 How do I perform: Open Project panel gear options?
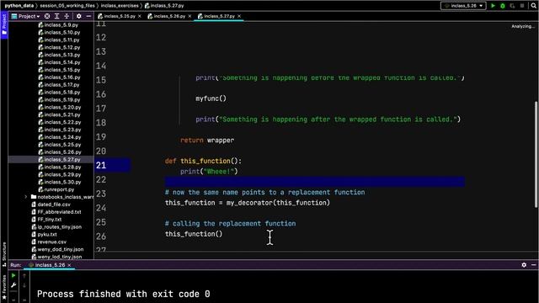(x=78, y=16)
